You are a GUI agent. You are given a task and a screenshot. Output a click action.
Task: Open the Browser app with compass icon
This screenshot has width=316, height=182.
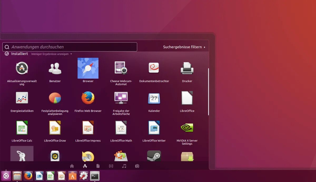[88, 68]
